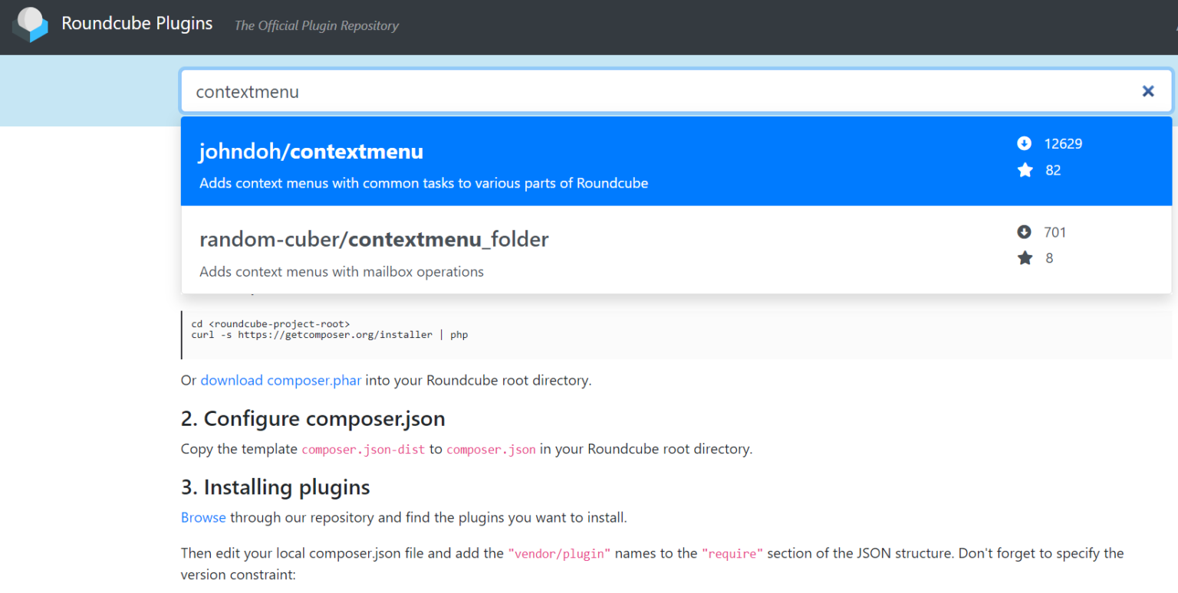
Task: Click the download icon next to 701
Action: point(1024,232)
